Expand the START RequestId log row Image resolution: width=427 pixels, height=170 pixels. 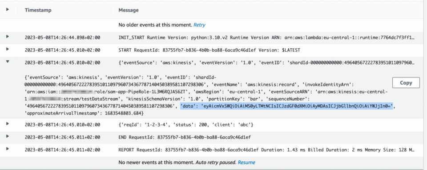point(8,49)
